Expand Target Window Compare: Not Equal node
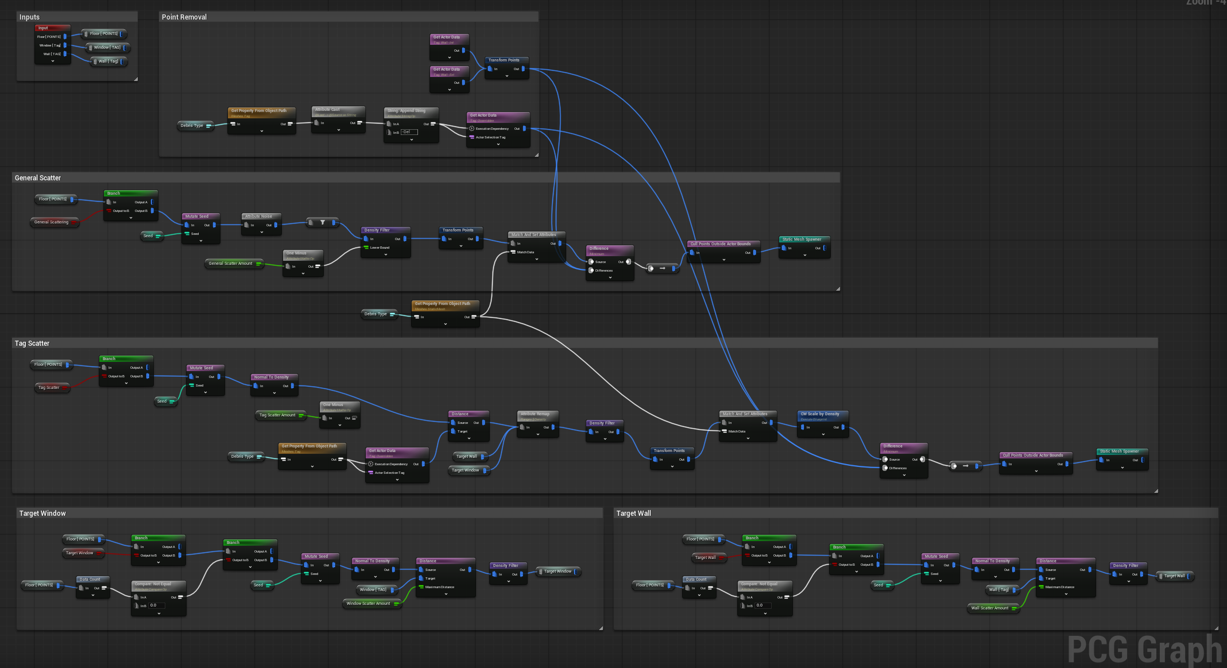 tap(159, 613)
